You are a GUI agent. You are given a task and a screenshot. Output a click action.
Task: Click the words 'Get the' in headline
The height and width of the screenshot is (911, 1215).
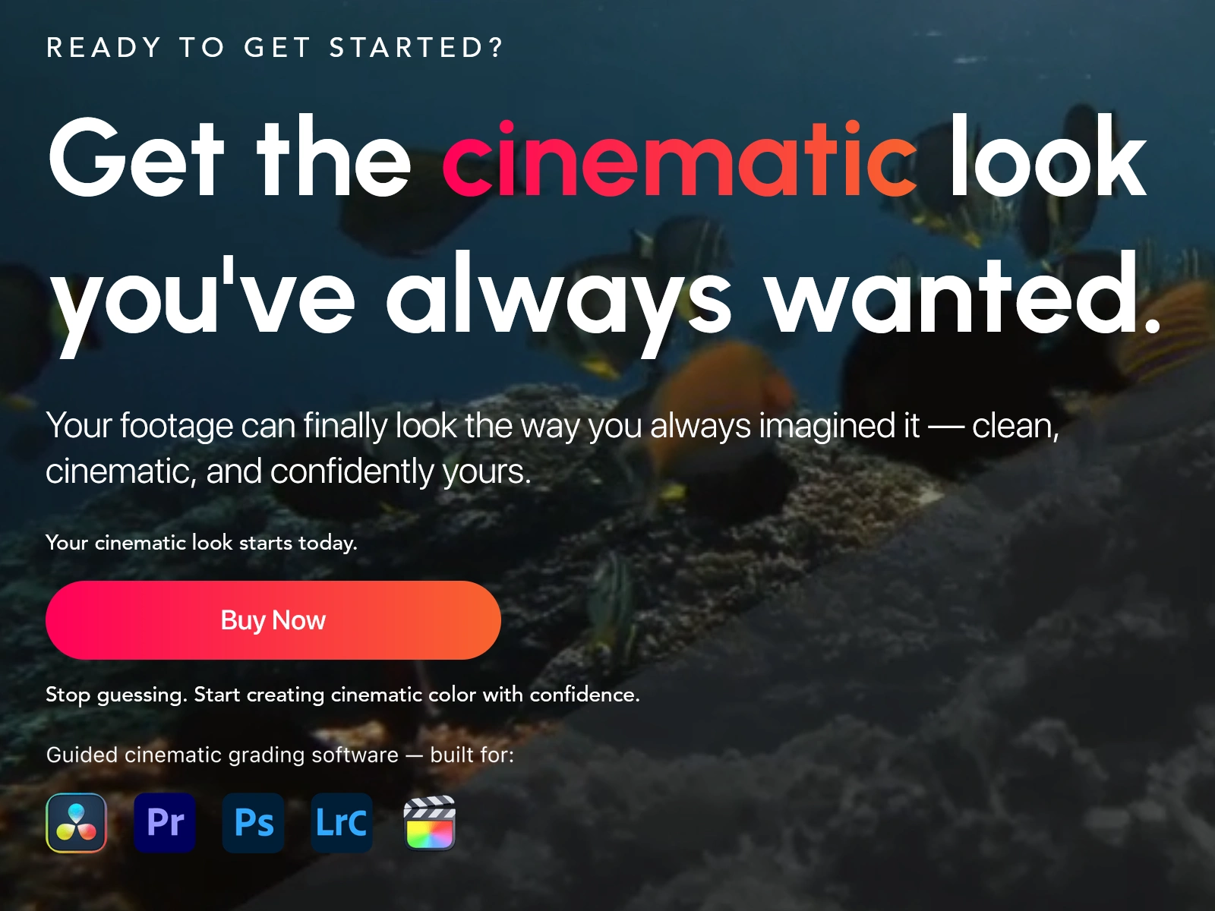point(229,158)
